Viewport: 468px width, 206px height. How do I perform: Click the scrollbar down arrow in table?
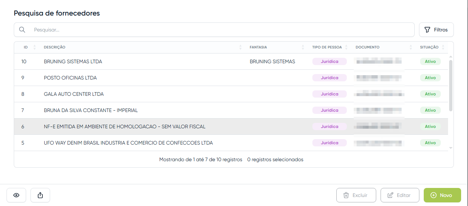click(x=451, y=148)
